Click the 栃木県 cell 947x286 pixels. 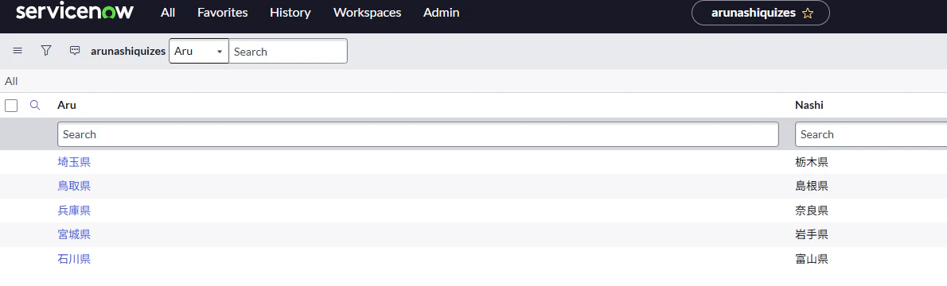coord(812,162)
